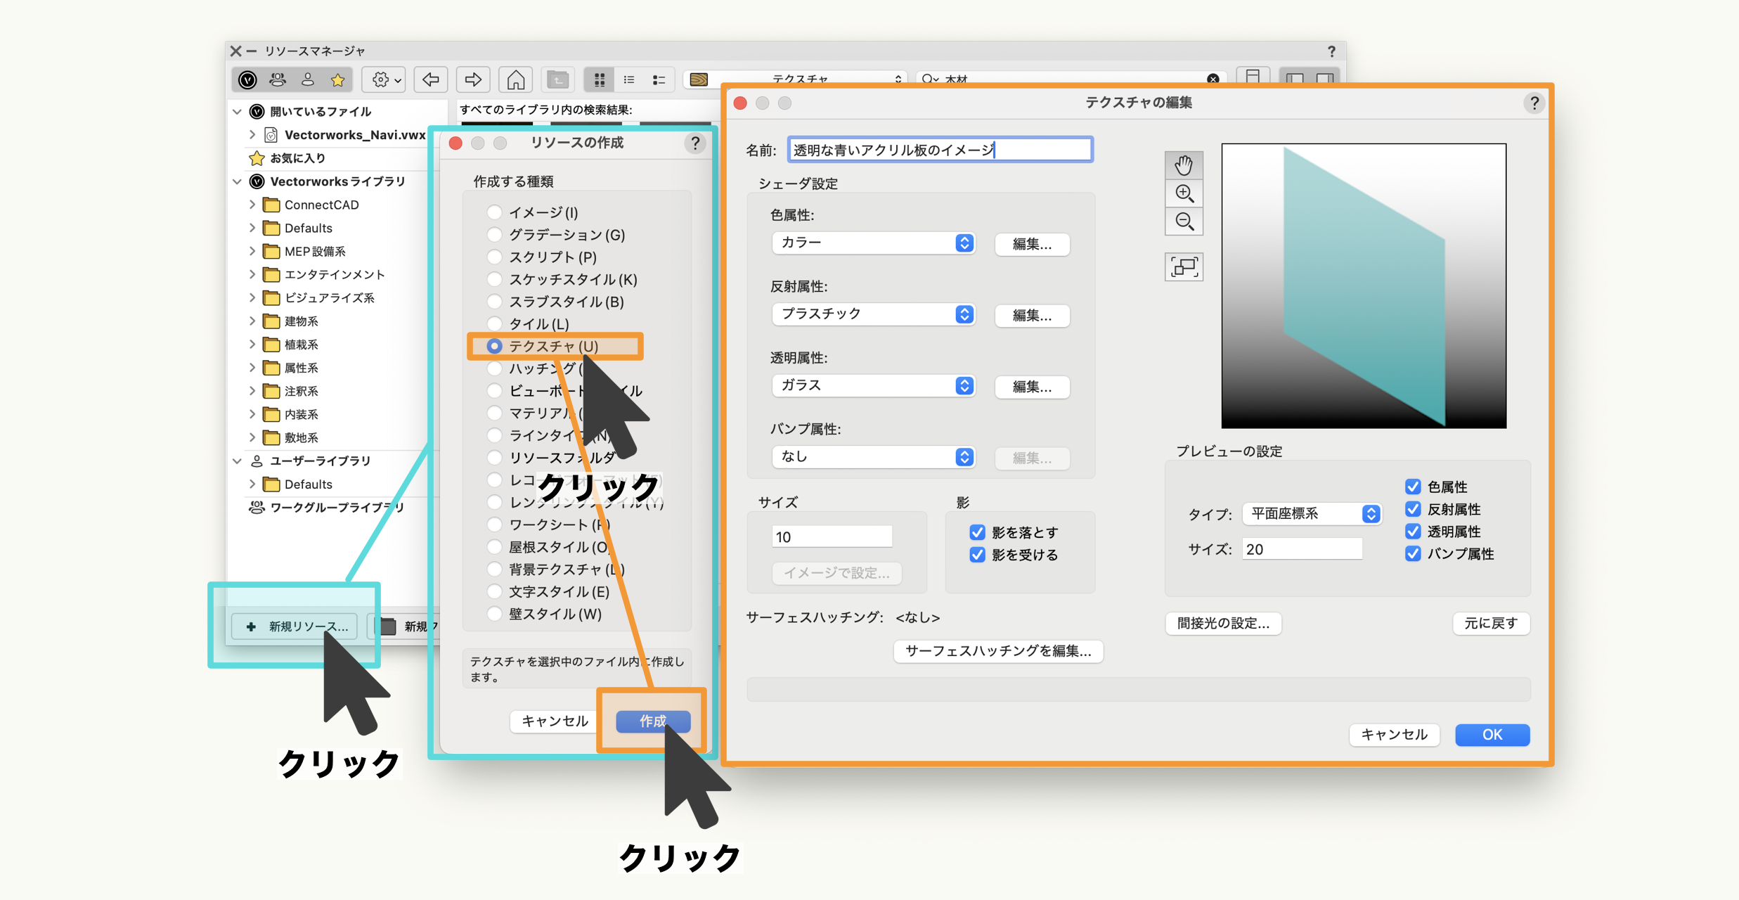Click the zoom in preview icon

(1184, 193)
